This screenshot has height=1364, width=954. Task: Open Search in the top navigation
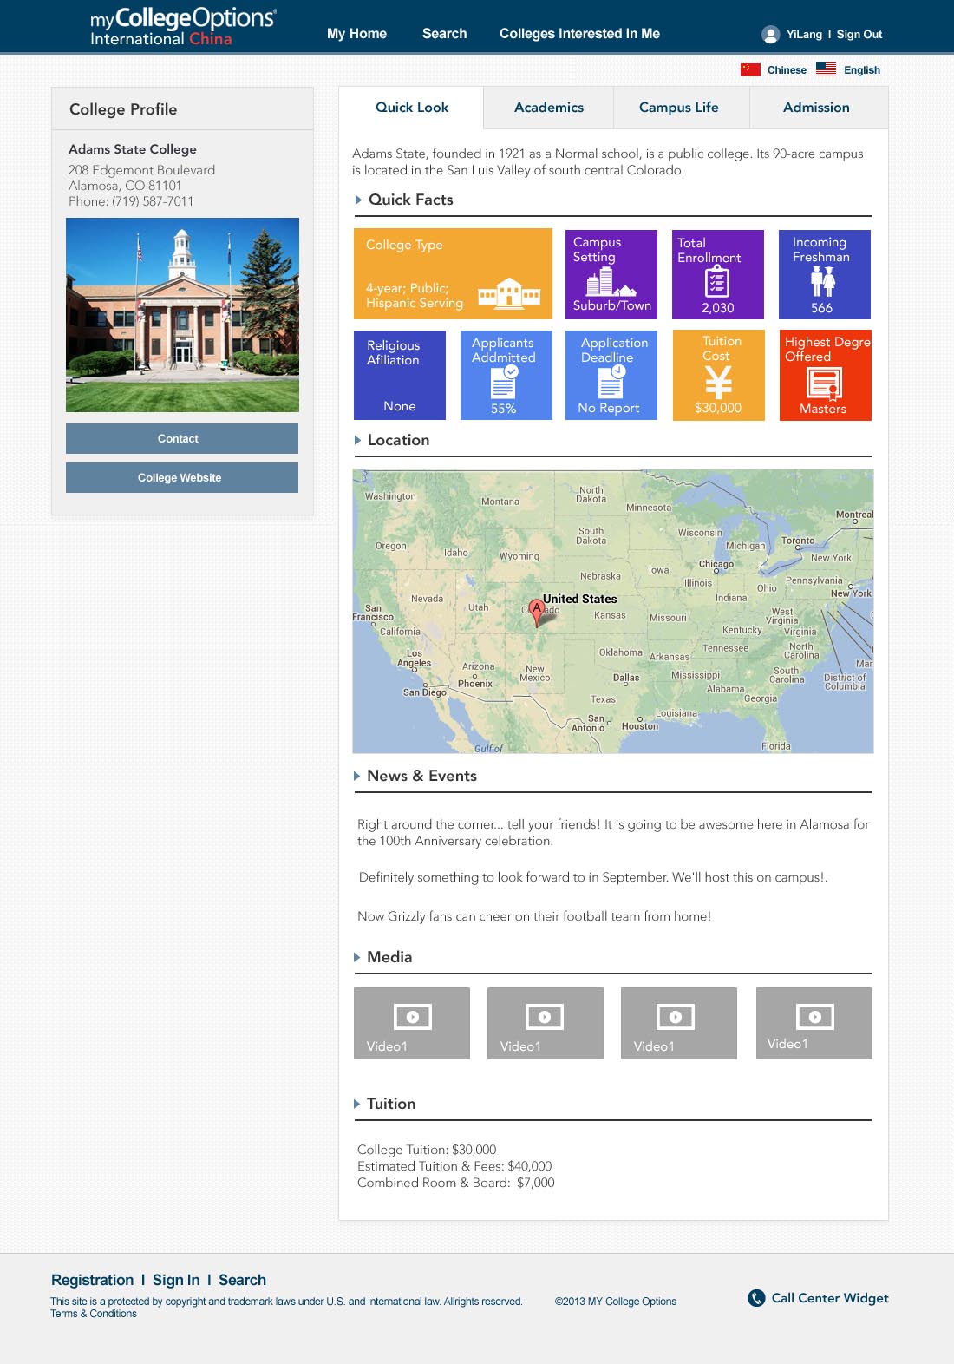(x=444, y=34)
